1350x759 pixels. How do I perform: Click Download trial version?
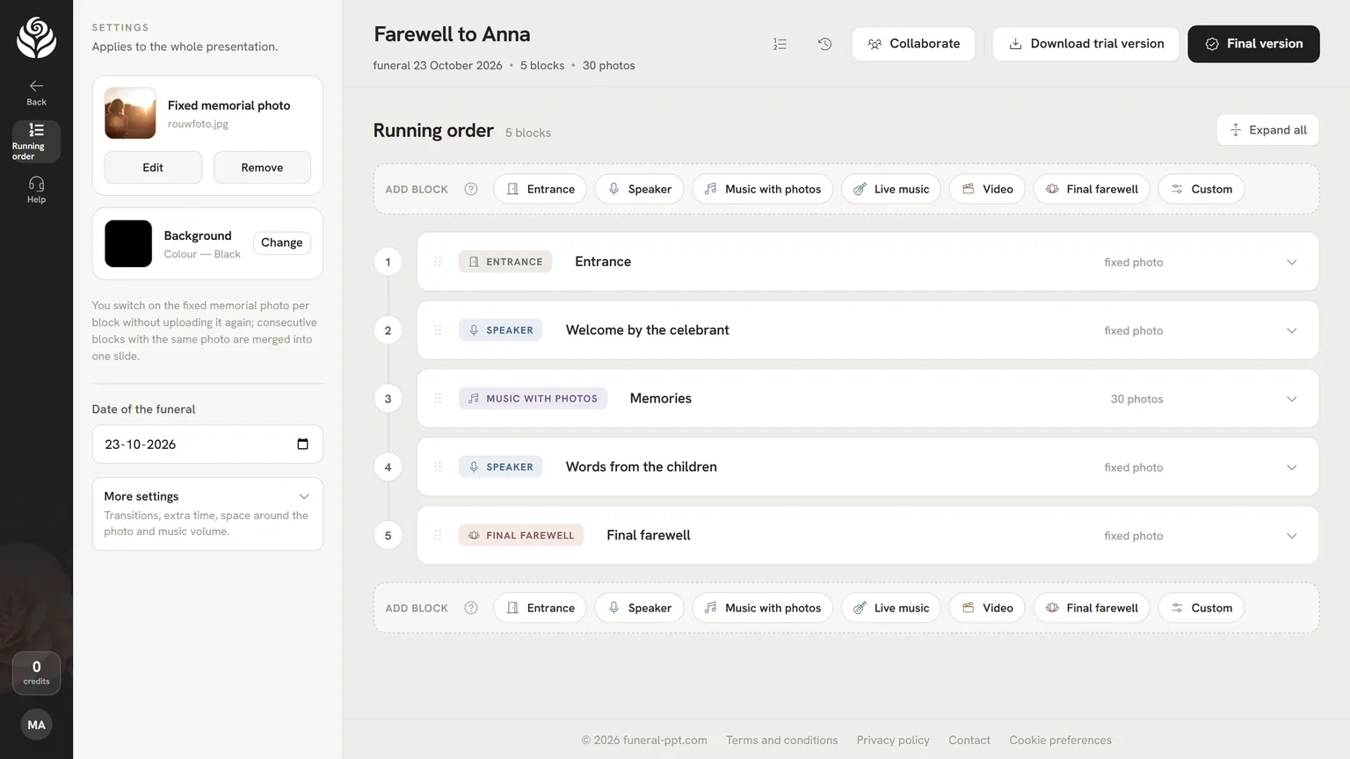(x=1085, y=44)
